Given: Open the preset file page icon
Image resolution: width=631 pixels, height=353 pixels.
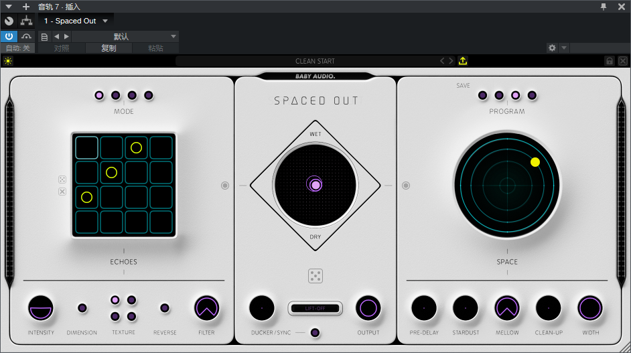Looking at the screenshot, I should click(44, 37).
